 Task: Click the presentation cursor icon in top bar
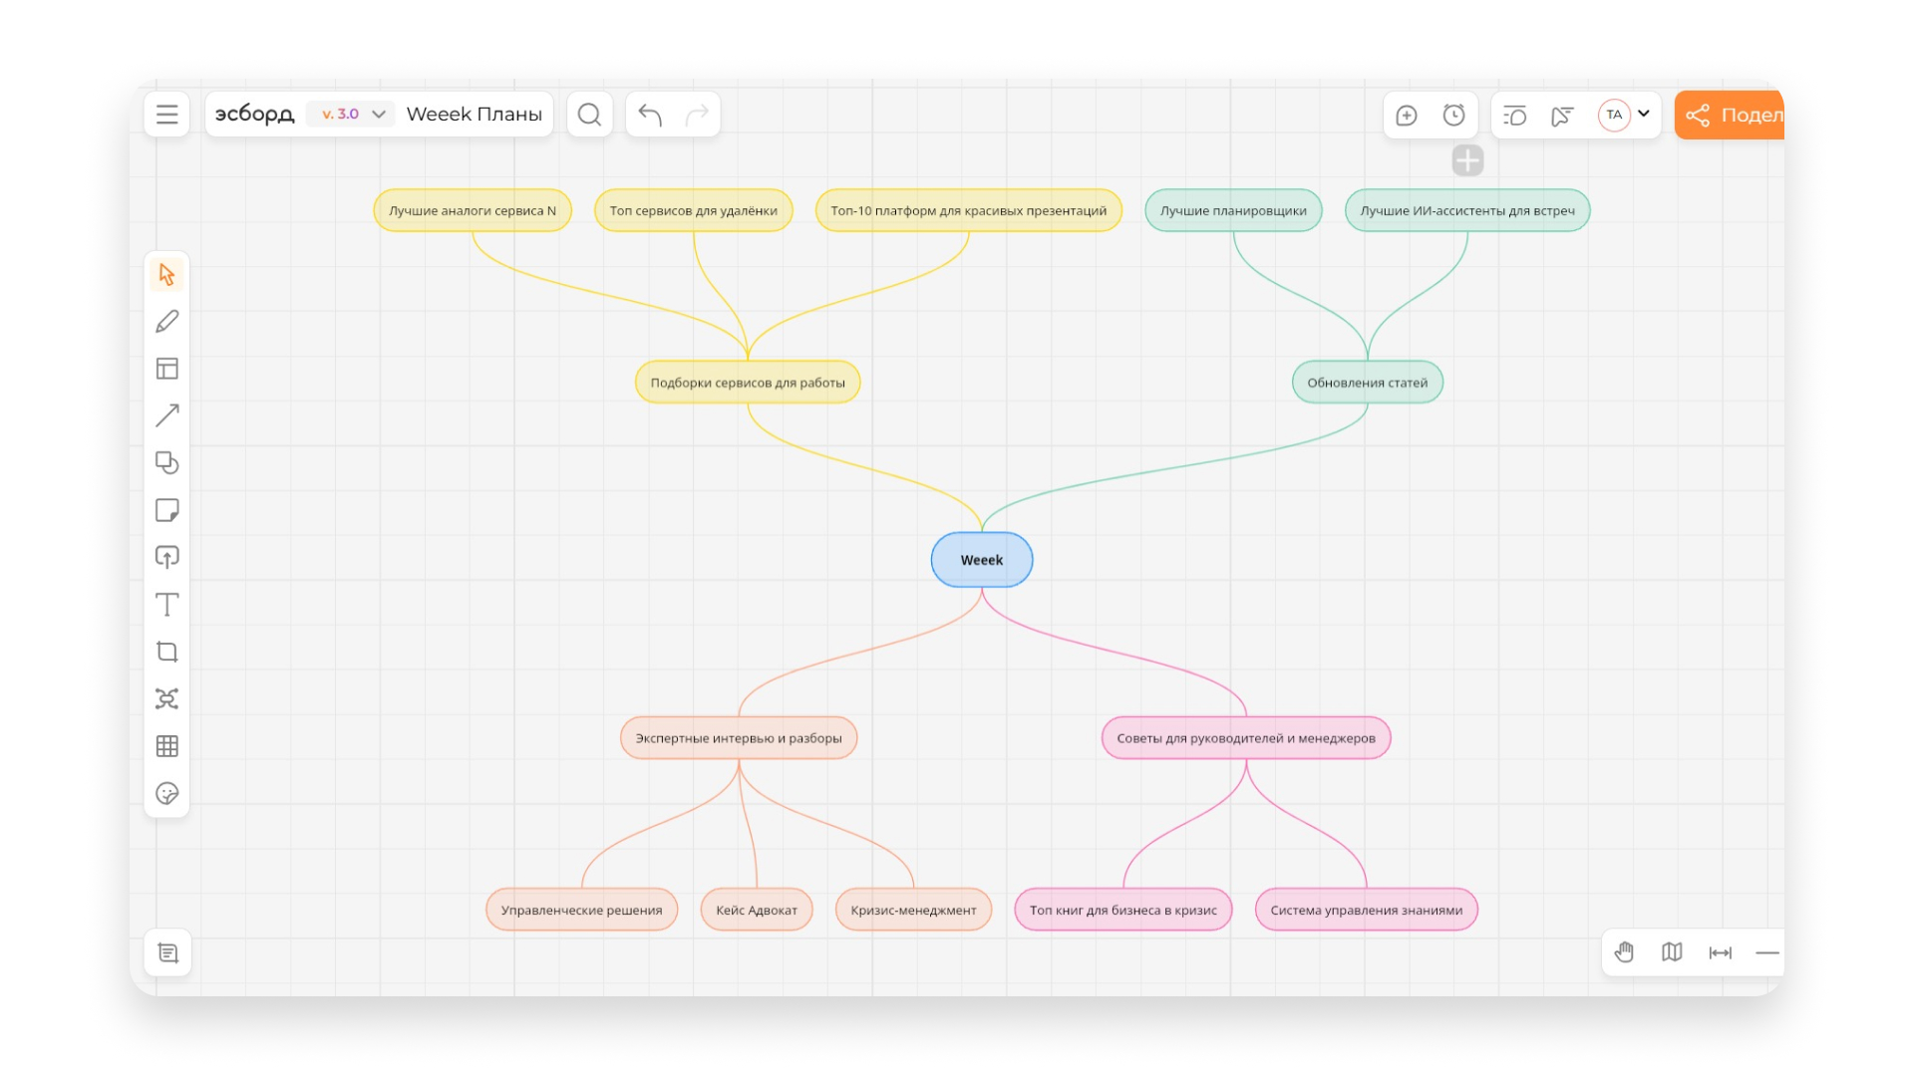click(1562, 116)
